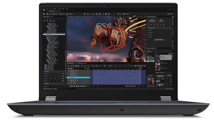Open the File menu

[47, 9]
